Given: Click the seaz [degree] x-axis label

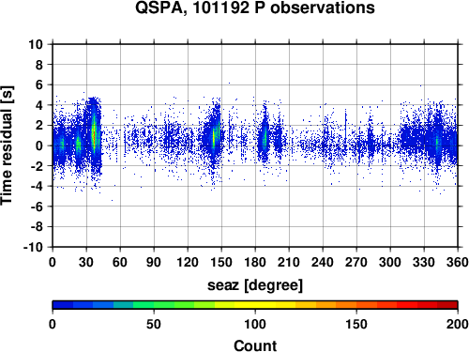Looking at the screenshot, I should coord(255,285).
